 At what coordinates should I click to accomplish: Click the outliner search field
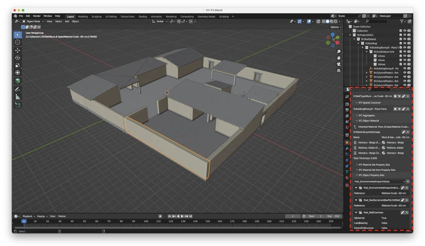click(x=376, y=21)
